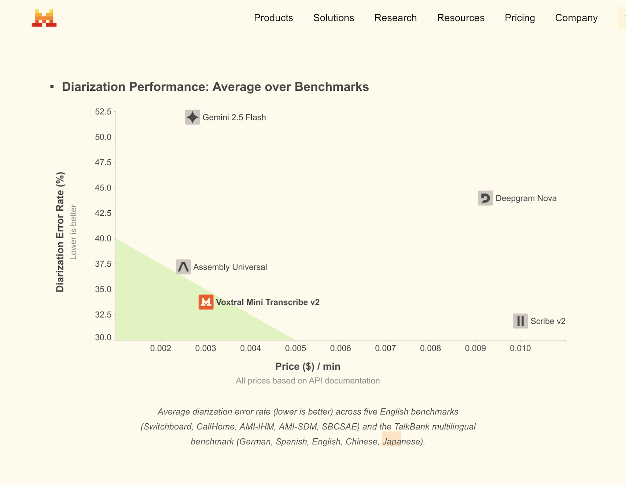Click the Scribe v2 text label
626x485 pixels.
pos(548,321)
